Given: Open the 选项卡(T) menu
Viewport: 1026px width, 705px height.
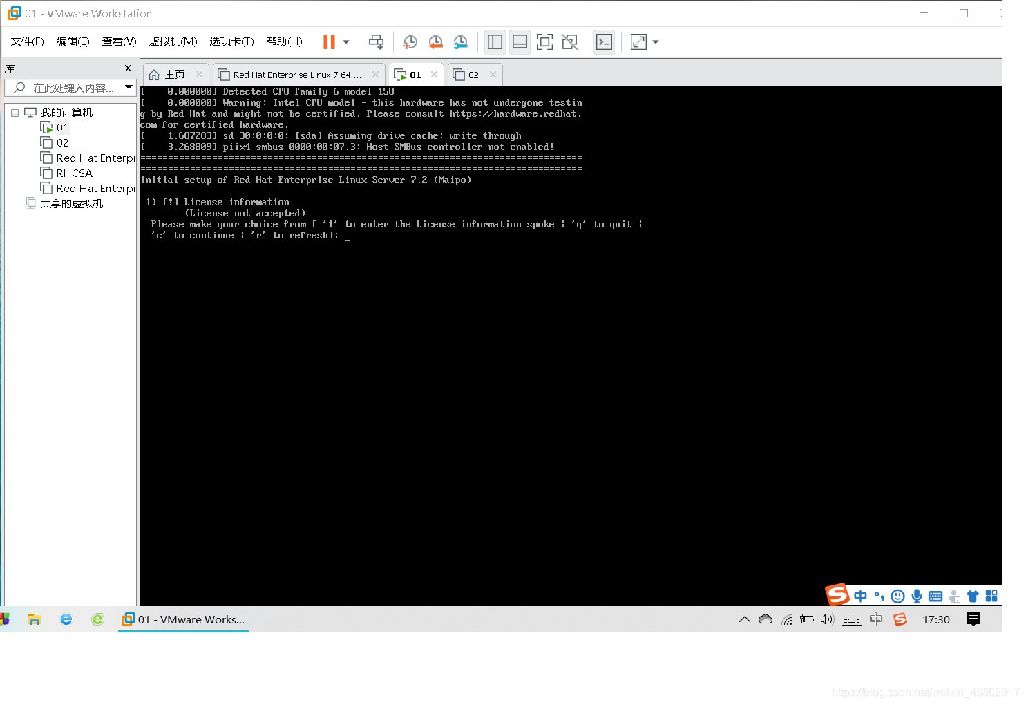Looking at the screenshot, I should (231, 41).
